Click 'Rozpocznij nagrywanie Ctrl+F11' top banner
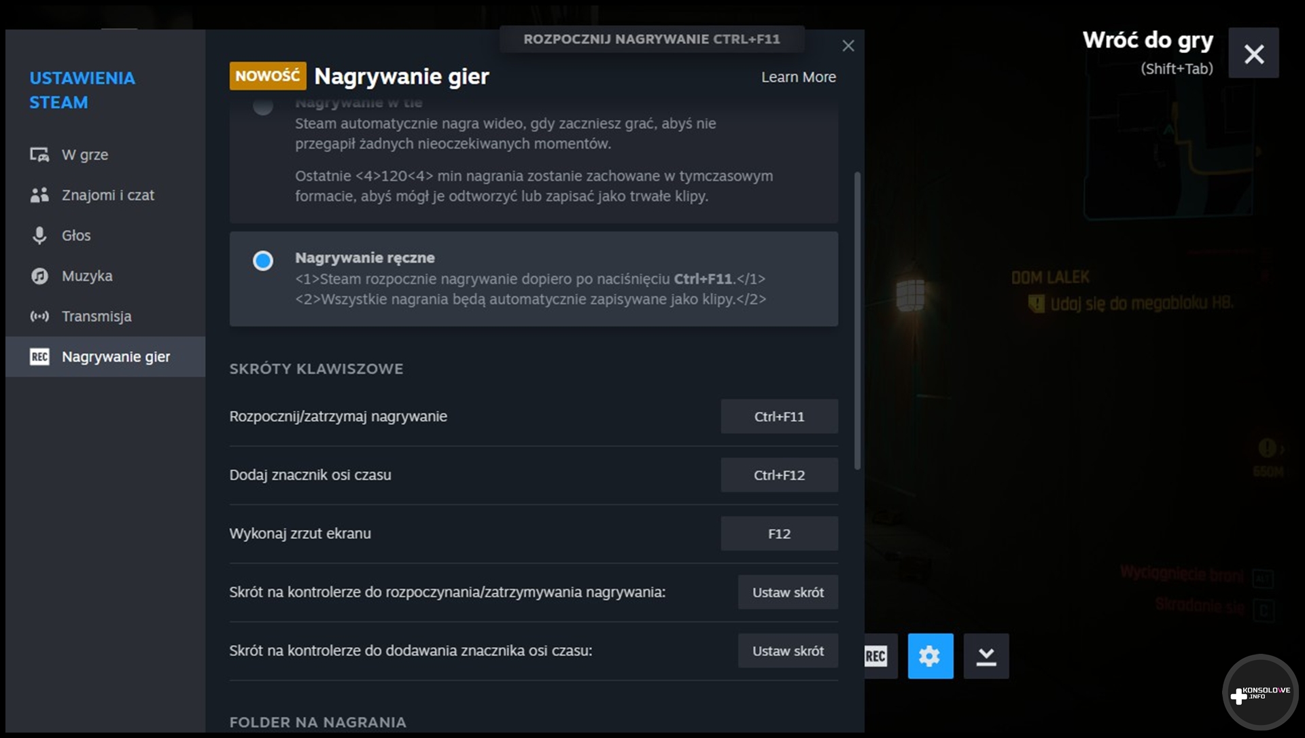 pos(651,39)
